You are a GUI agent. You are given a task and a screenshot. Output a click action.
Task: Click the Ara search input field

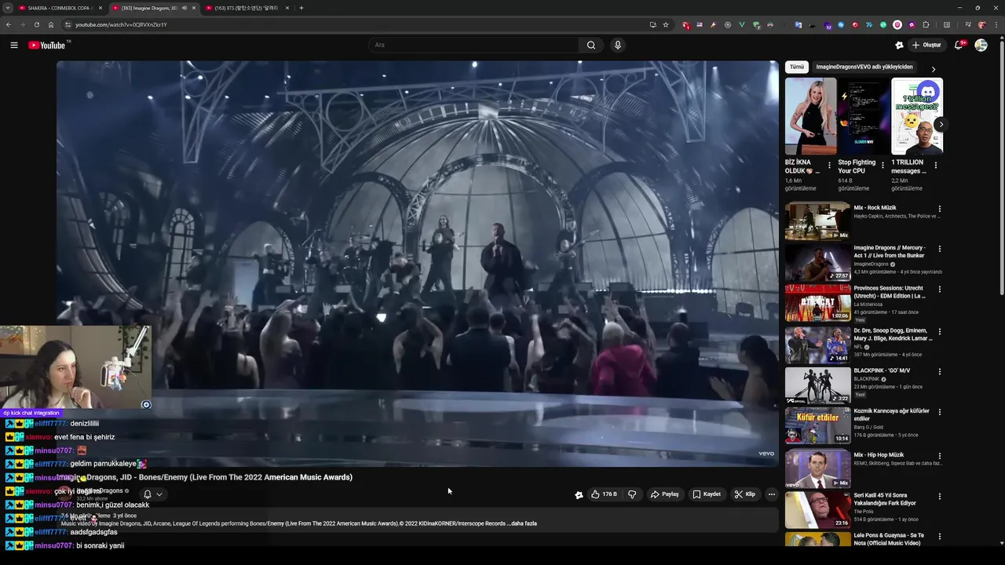473,45
